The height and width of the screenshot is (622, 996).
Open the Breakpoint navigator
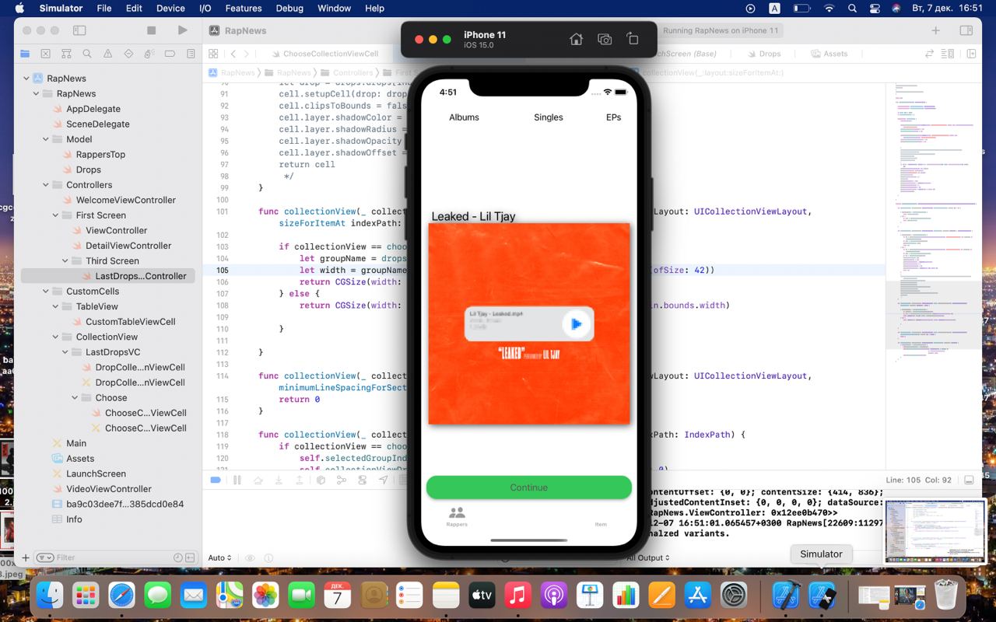170,54
